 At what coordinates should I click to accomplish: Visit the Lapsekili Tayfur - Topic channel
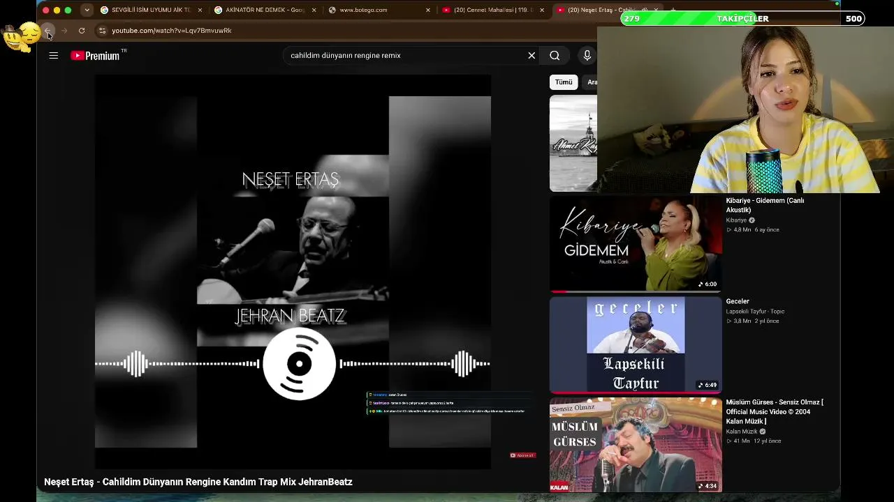(755, 312)
